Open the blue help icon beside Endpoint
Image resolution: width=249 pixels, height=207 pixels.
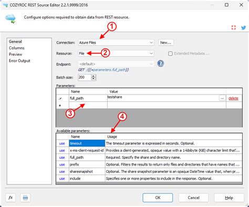click(160, 64)
